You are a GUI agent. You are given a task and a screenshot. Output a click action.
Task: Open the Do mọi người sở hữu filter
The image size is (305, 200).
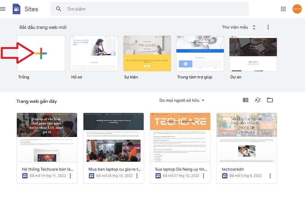(182, 101)
